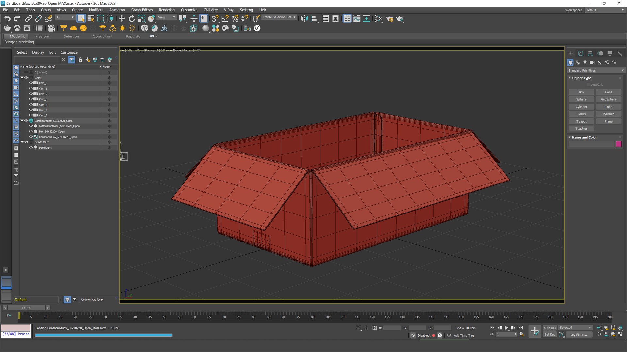Toggle Percent Snap icon
The width and height of the screenshot is (627, 352).
coord(235,19)
